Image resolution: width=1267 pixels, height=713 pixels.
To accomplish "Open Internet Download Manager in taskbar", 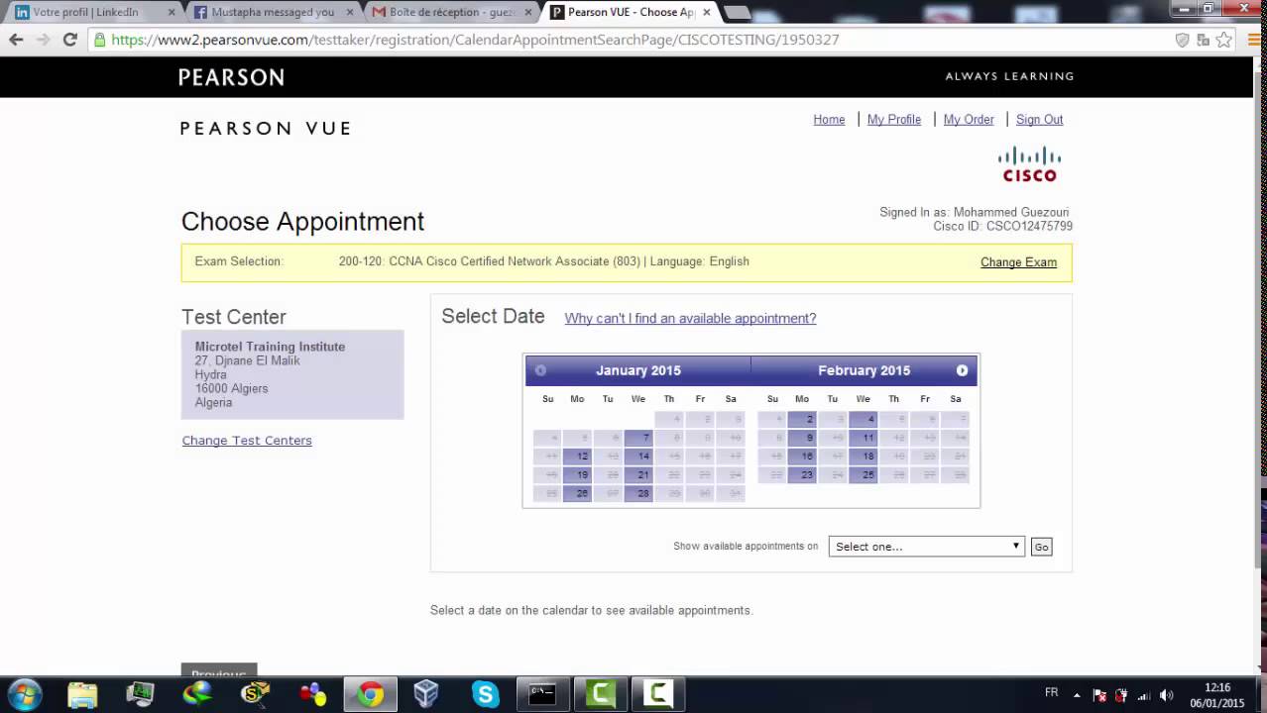I will point(197,694).
